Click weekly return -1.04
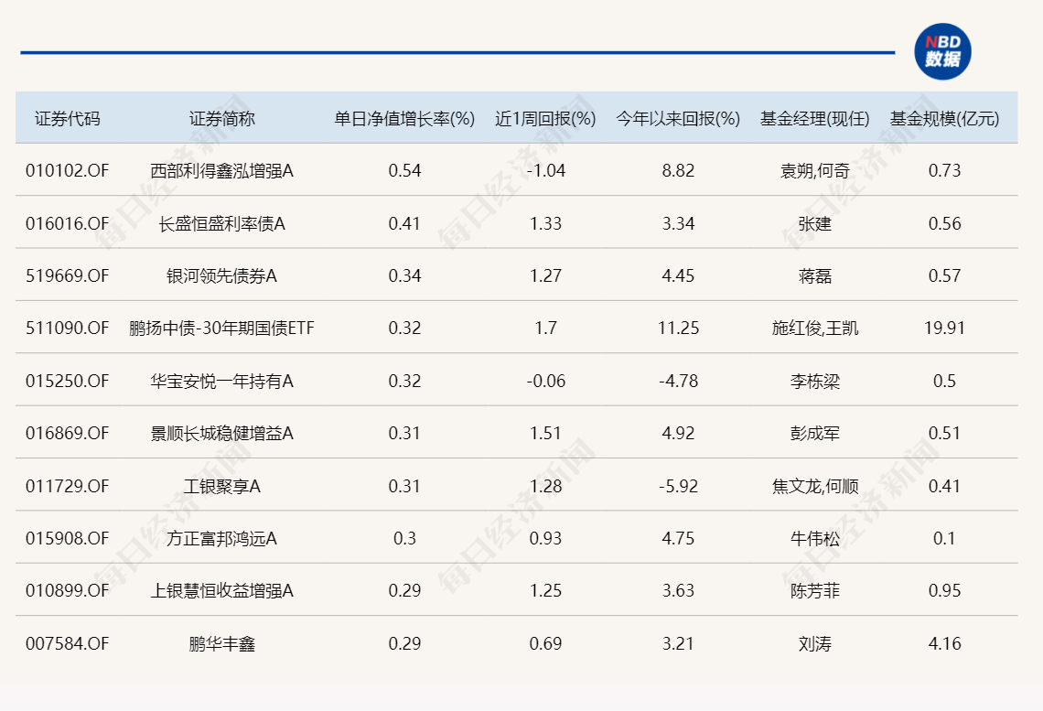 pyautogui.click(x=545, y=171)
